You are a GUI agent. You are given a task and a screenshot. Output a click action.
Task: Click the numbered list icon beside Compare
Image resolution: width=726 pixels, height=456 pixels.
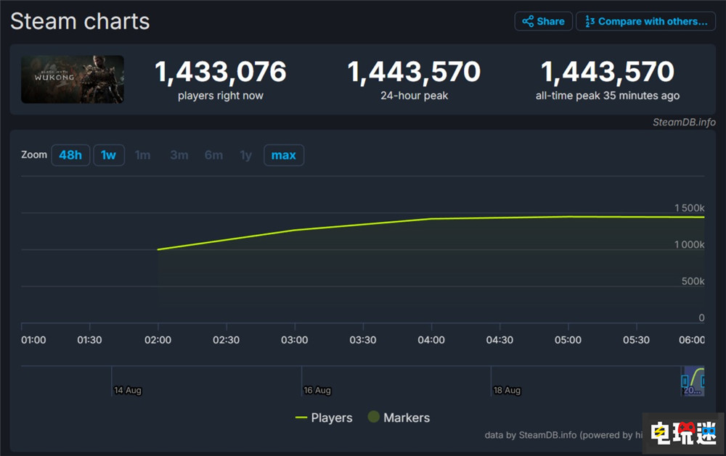(x=590, y=21)
